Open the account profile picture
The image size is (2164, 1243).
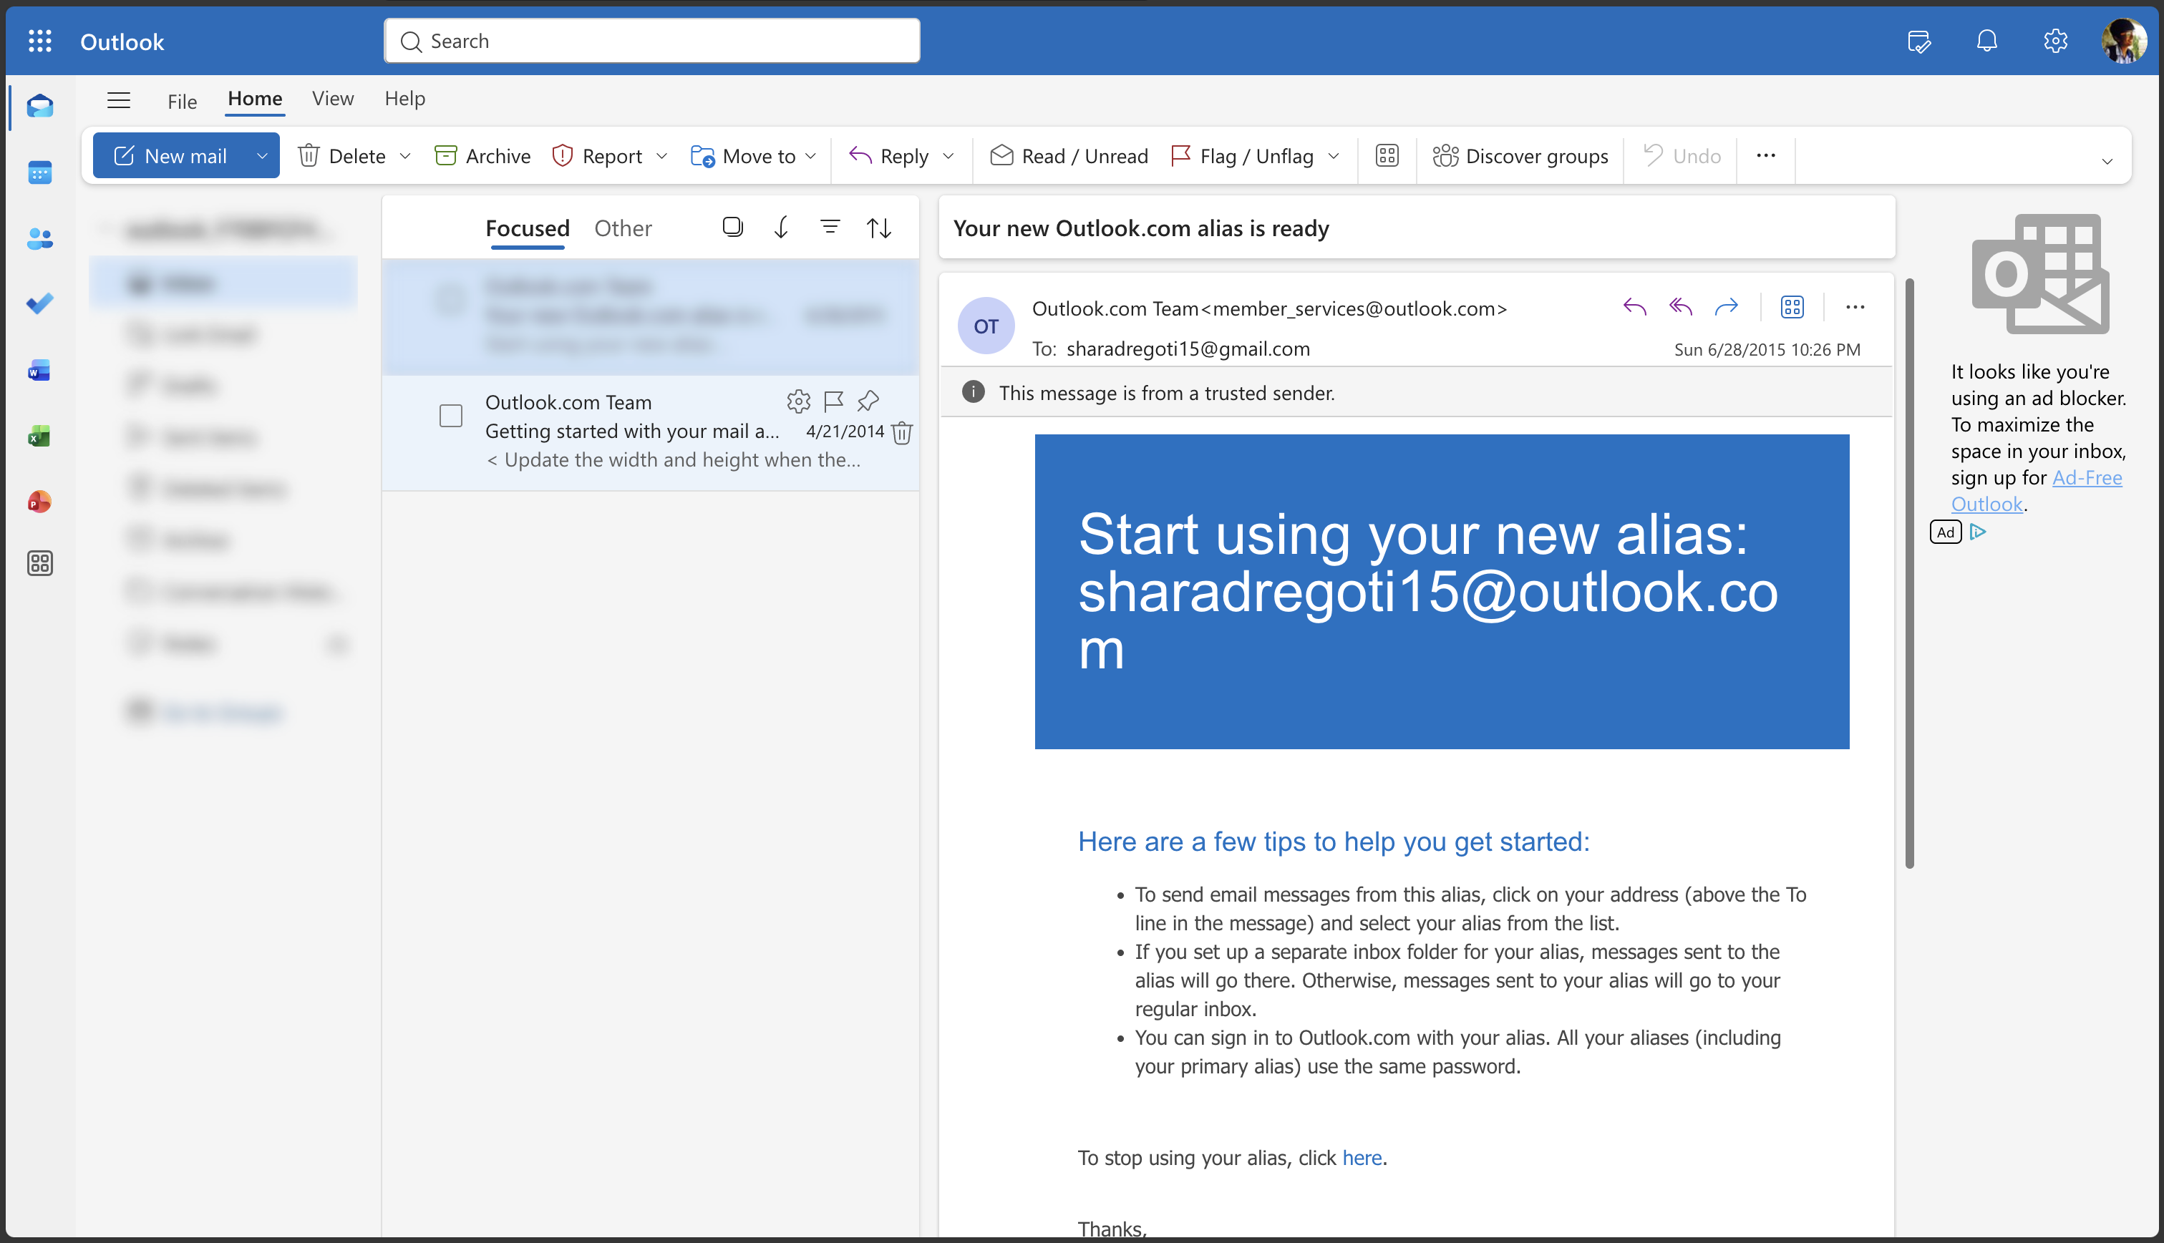(2124, 41)
